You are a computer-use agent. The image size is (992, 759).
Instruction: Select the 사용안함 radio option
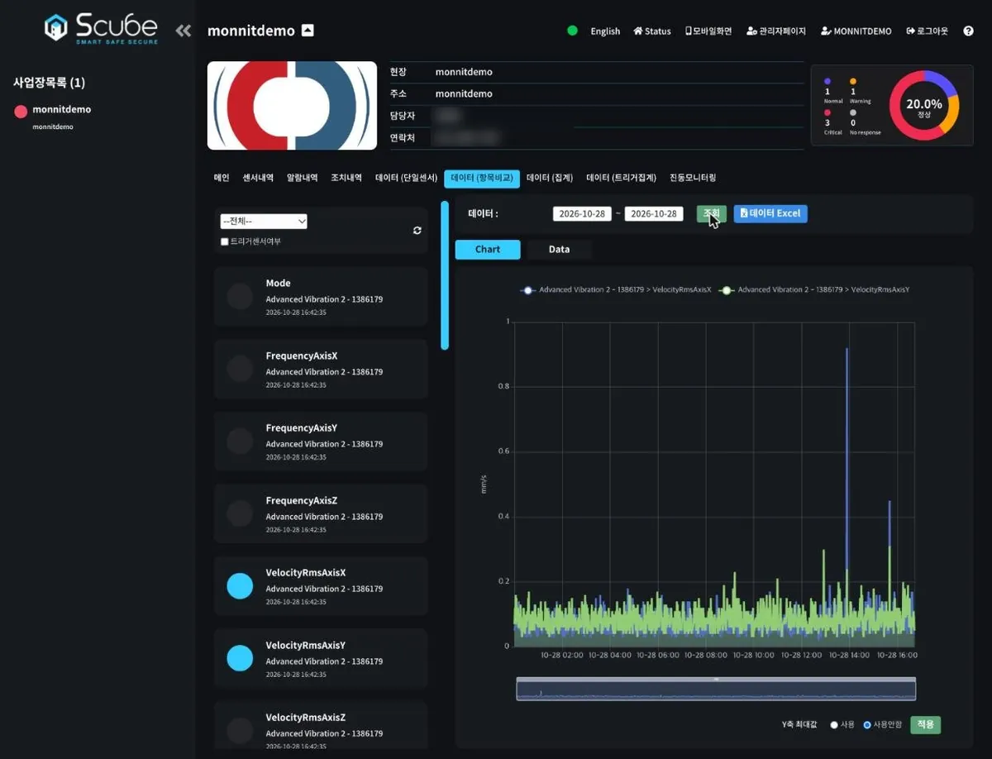pyautogui.click(x=867, y=725)
